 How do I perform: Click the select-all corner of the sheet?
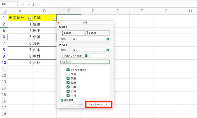(4, 11)
